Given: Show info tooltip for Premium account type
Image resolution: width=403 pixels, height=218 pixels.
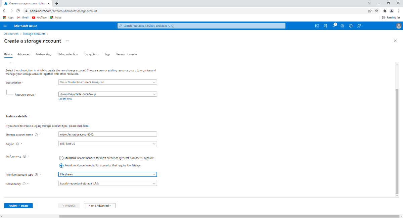Looking at the screenshot, I should 36,174.
